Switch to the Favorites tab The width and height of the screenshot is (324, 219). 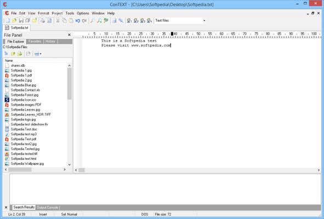[35, 42]
